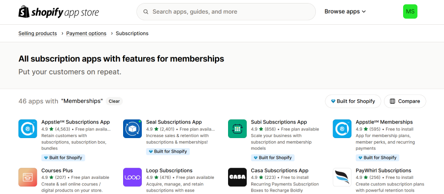Click the "Memberships" filter label
The image size is (444, 194).
click(82, 101)
